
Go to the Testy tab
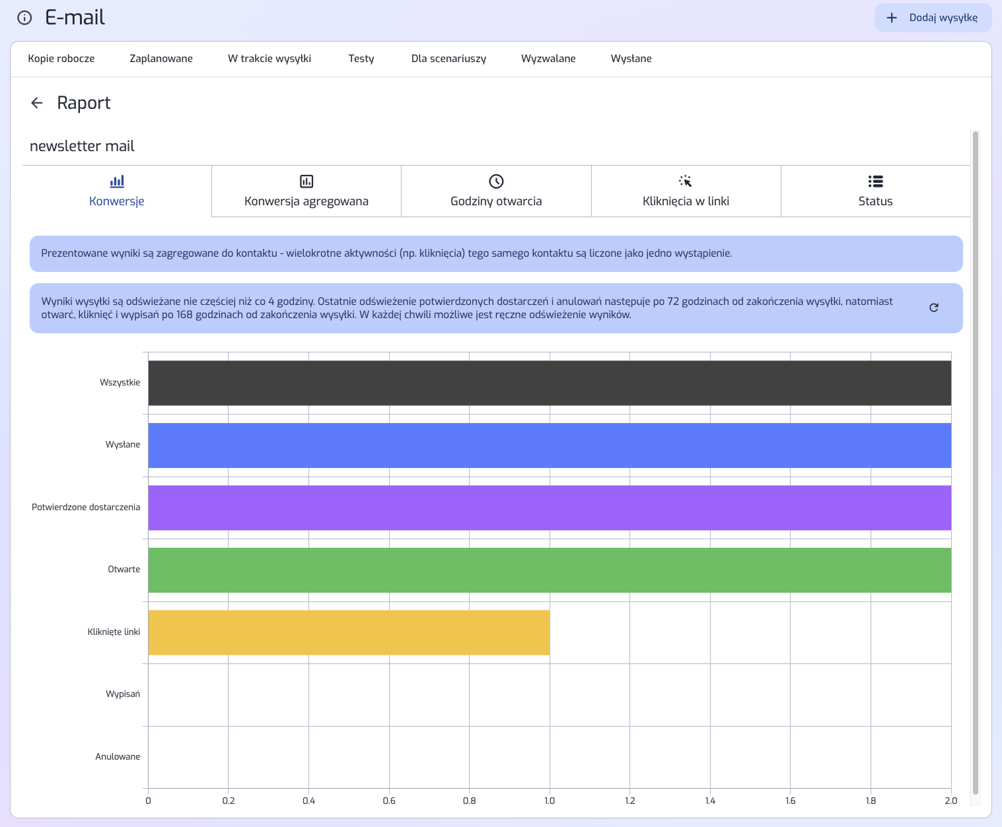pos(361,59)
